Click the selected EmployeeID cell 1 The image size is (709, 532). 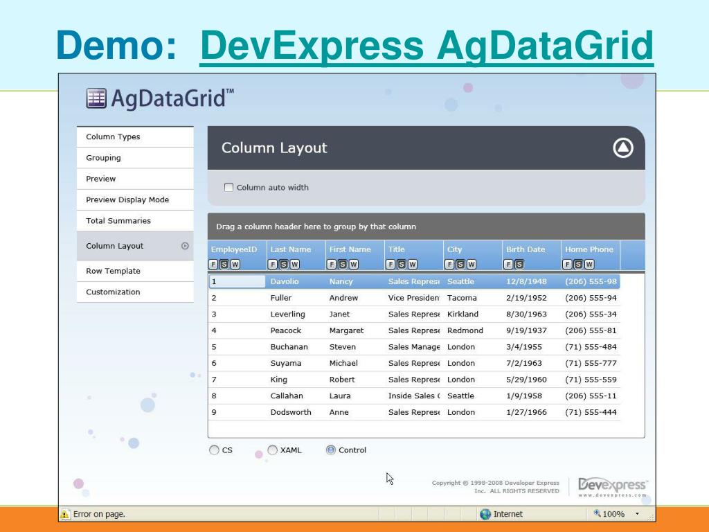click(x=237, y=281)
